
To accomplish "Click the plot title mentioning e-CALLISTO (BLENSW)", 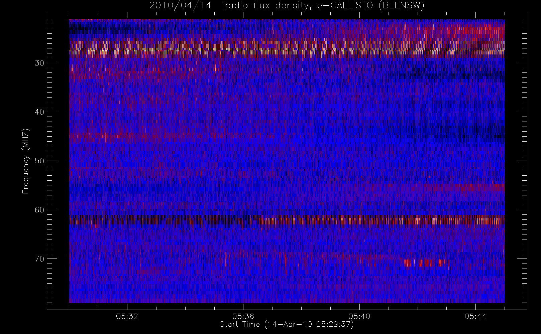I will 287,6.
